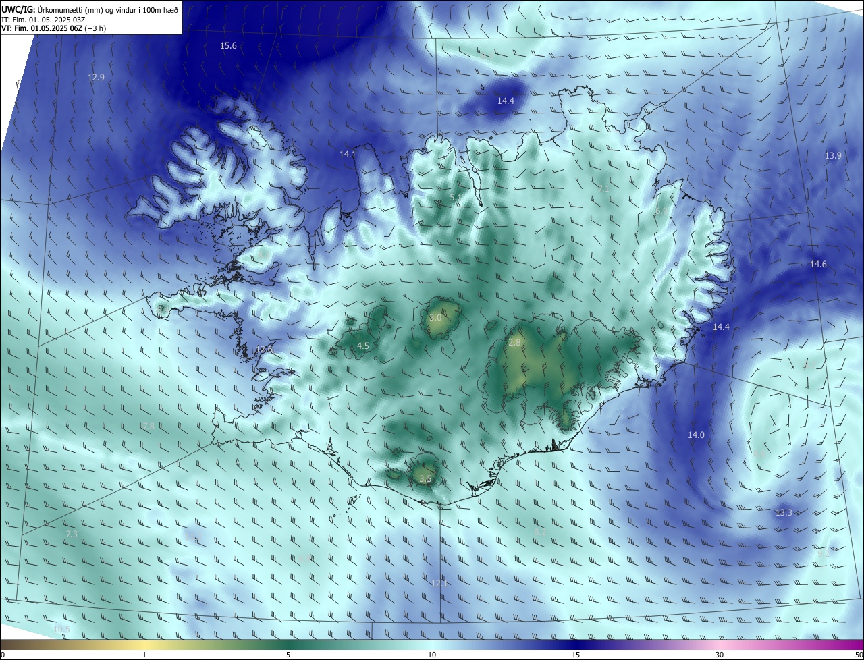Click the 12.6 value label on the map

point(265,349)
